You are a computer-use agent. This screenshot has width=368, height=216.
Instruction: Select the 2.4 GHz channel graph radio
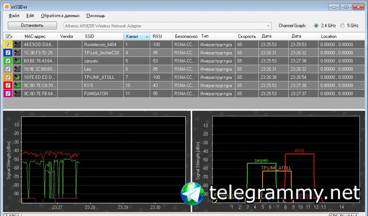(x=316, y=26)
